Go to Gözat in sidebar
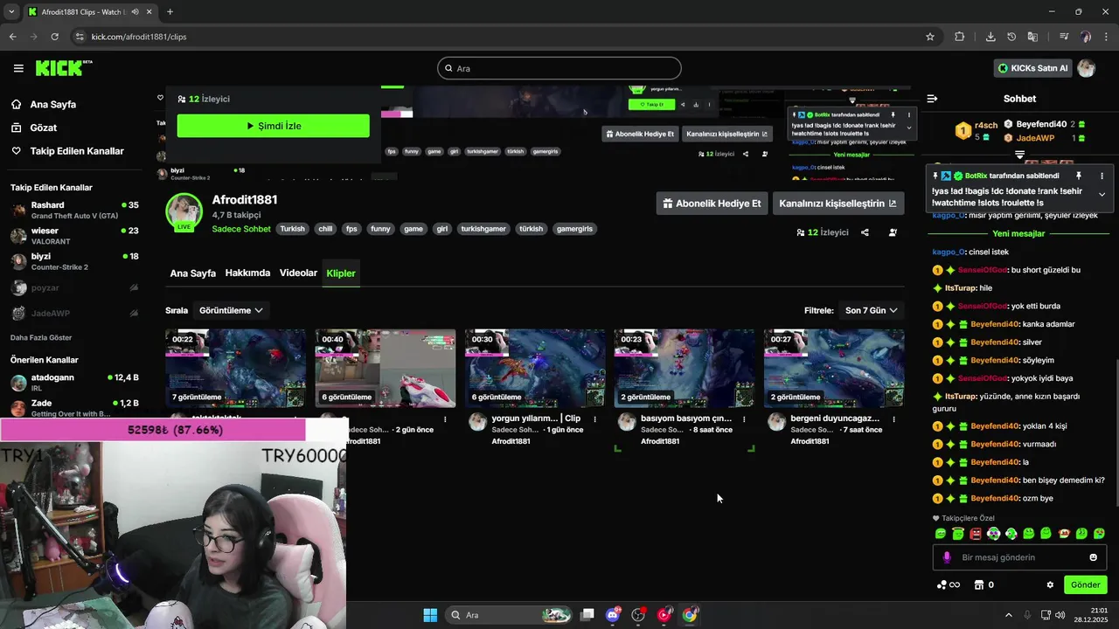The image size is (1119, 629). (43, 128)
